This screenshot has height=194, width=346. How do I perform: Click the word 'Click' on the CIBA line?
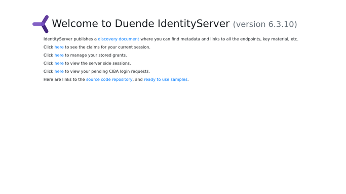tap(48, 71)
